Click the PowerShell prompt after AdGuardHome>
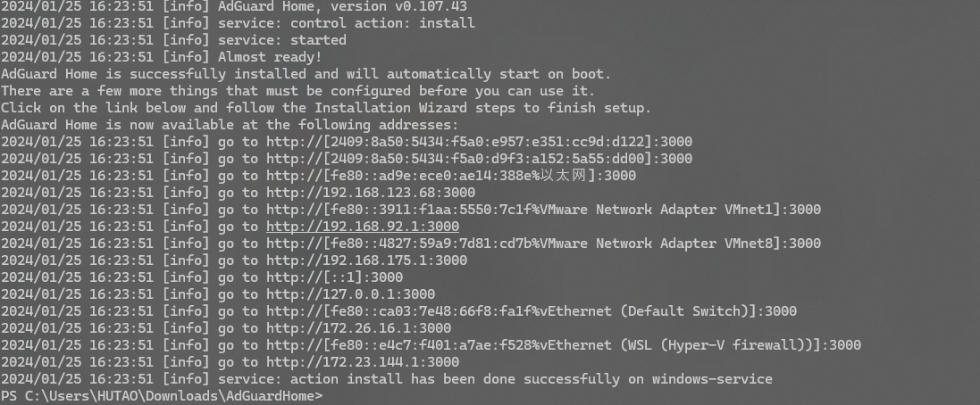 [x=331, y=396]
